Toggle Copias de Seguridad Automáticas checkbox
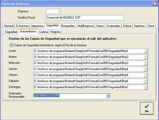Viewport: 159px width, 120px height. coord(12,45)
